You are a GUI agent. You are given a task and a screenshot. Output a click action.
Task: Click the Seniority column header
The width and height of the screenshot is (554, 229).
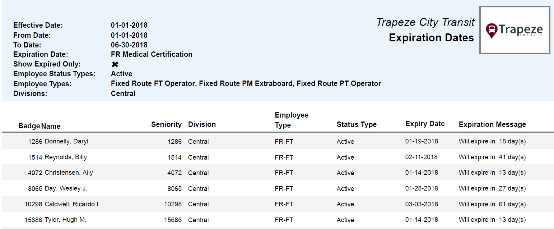(x=166, y=124)
